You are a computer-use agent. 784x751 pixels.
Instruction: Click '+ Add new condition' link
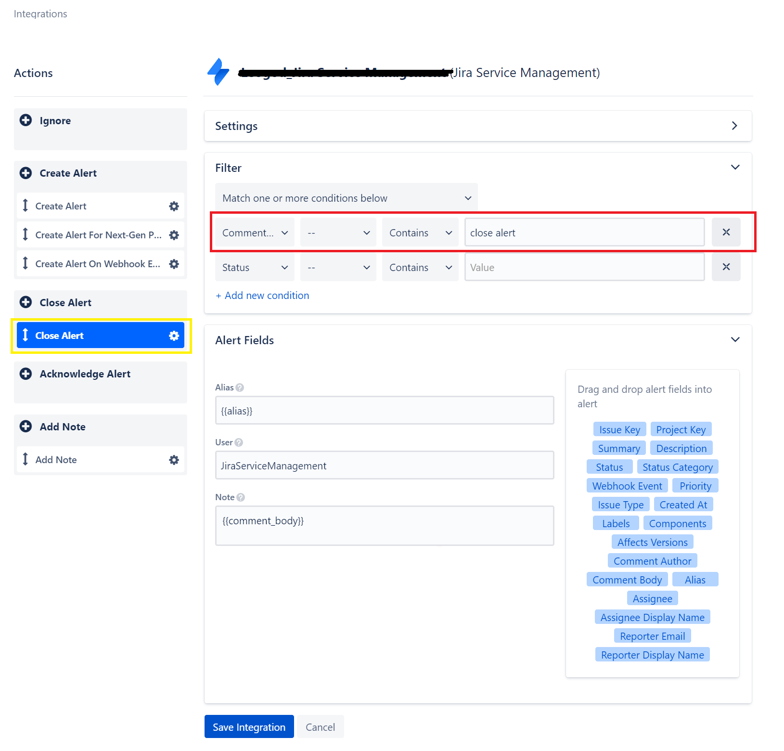tap(262, 296)
